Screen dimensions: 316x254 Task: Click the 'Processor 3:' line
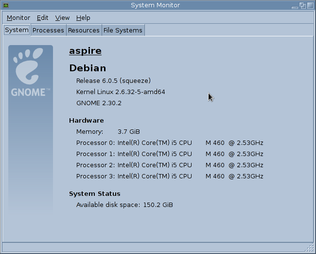170,176
